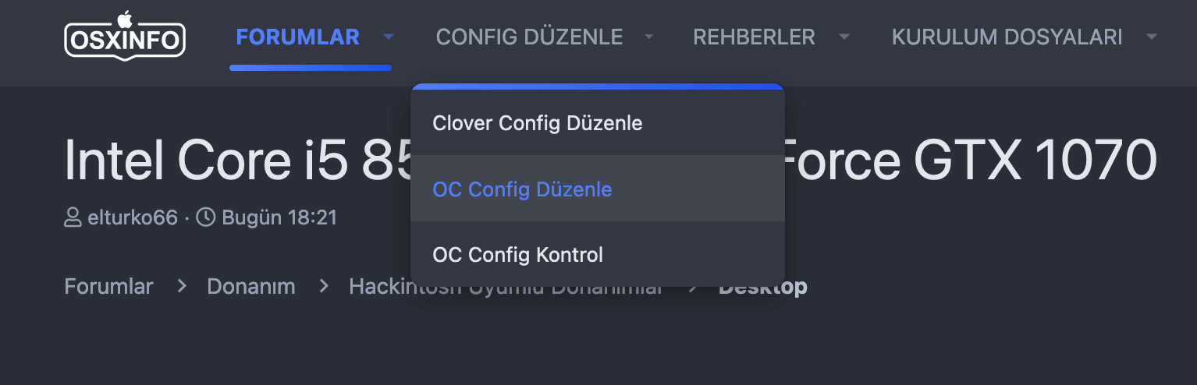Expand the FORUMLAR dropdown arrow
The width and height of the screenshot is (1197, 385).
click(x=389, y=37)
